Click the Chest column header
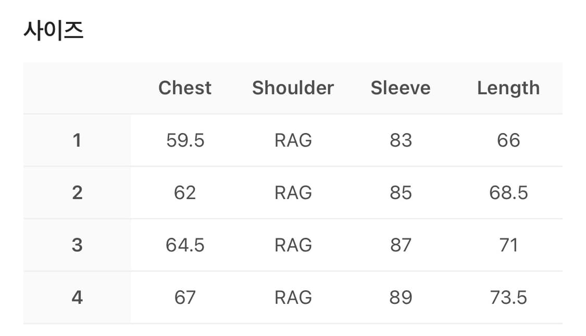 (x=185, y=88)
